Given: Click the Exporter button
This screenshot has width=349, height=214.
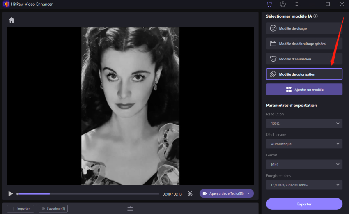Looking at the screenshot, I should point(304,204).
